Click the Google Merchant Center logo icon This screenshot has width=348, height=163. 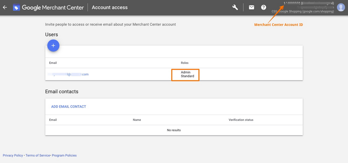(16, 7)
